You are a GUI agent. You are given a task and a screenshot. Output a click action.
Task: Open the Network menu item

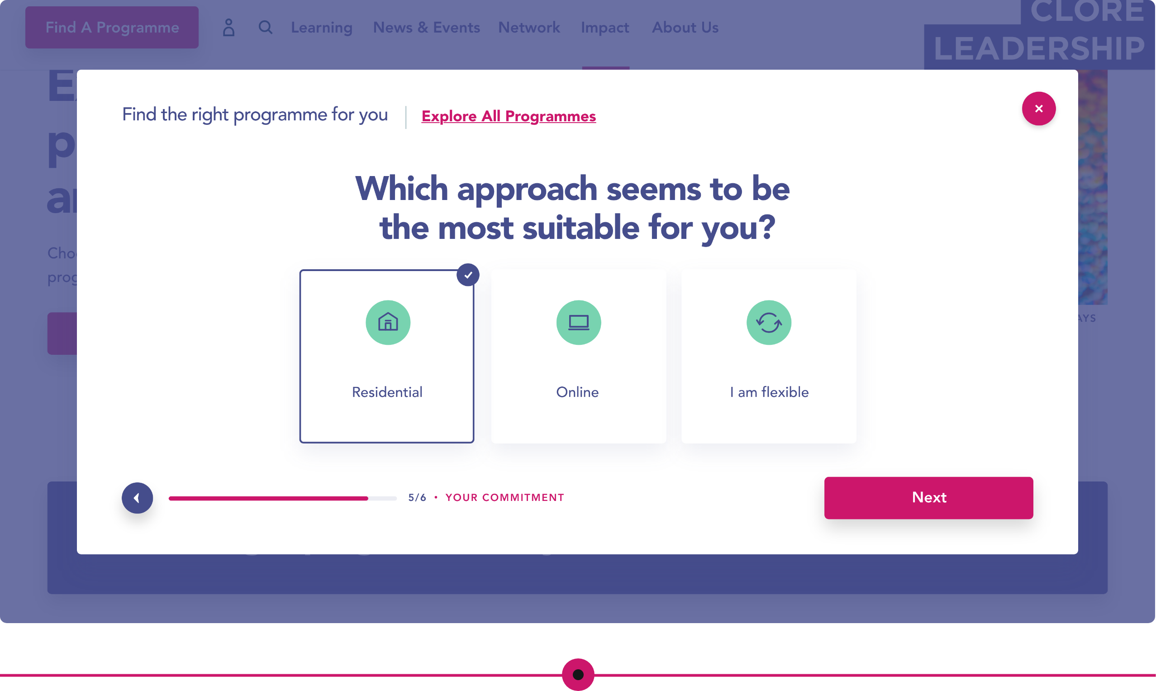coord(529,27)
